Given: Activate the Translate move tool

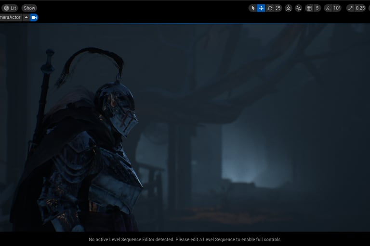Looking at the screenshot, I should pos(261,8).
